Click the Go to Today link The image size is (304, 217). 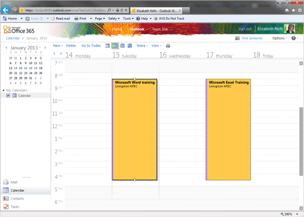coord(91,45)
